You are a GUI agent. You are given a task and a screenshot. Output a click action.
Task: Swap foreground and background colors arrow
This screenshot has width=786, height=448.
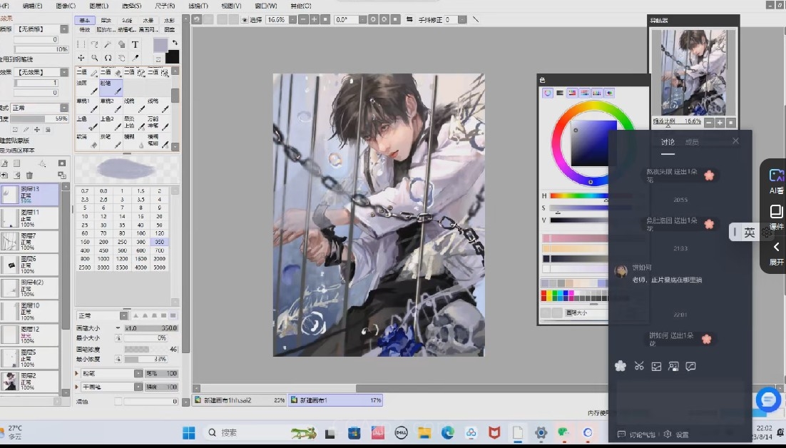175,44
